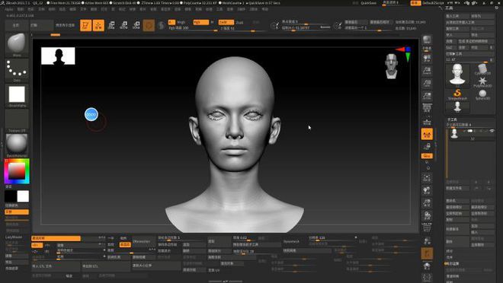503x283 pixels.
Task: Adjust the Rgb Intensity slider
Action: (x=193, y=28)
